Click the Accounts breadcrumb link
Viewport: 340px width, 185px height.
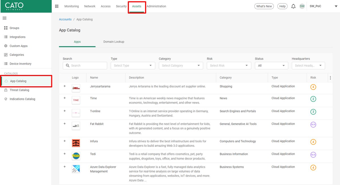click(65, 19)
